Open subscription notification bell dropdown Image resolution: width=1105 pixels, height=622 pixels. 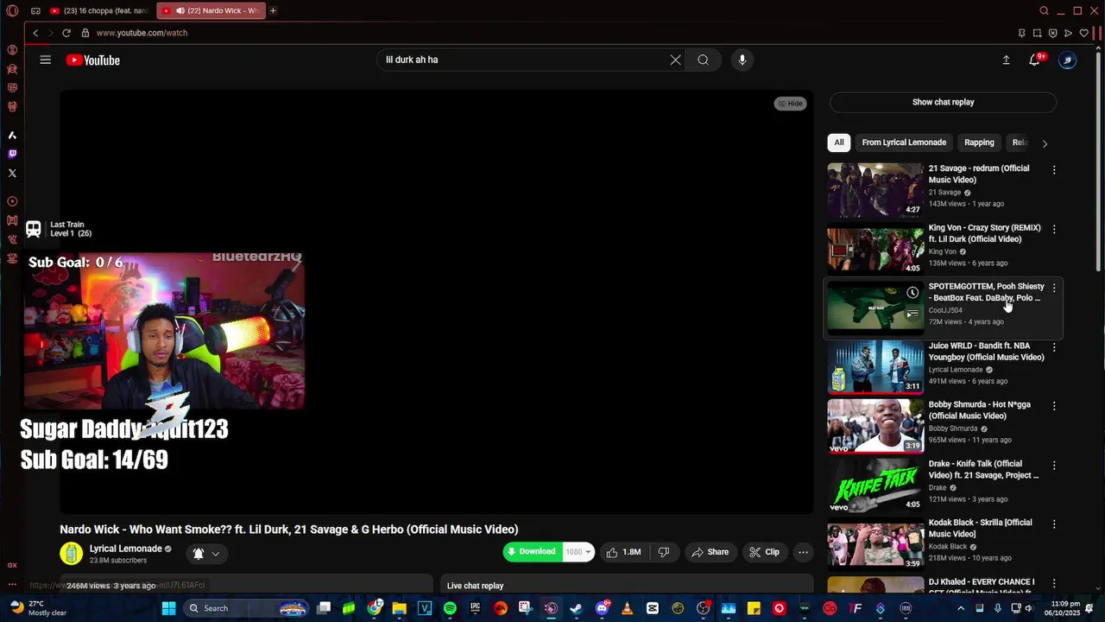tap(206, 554)
